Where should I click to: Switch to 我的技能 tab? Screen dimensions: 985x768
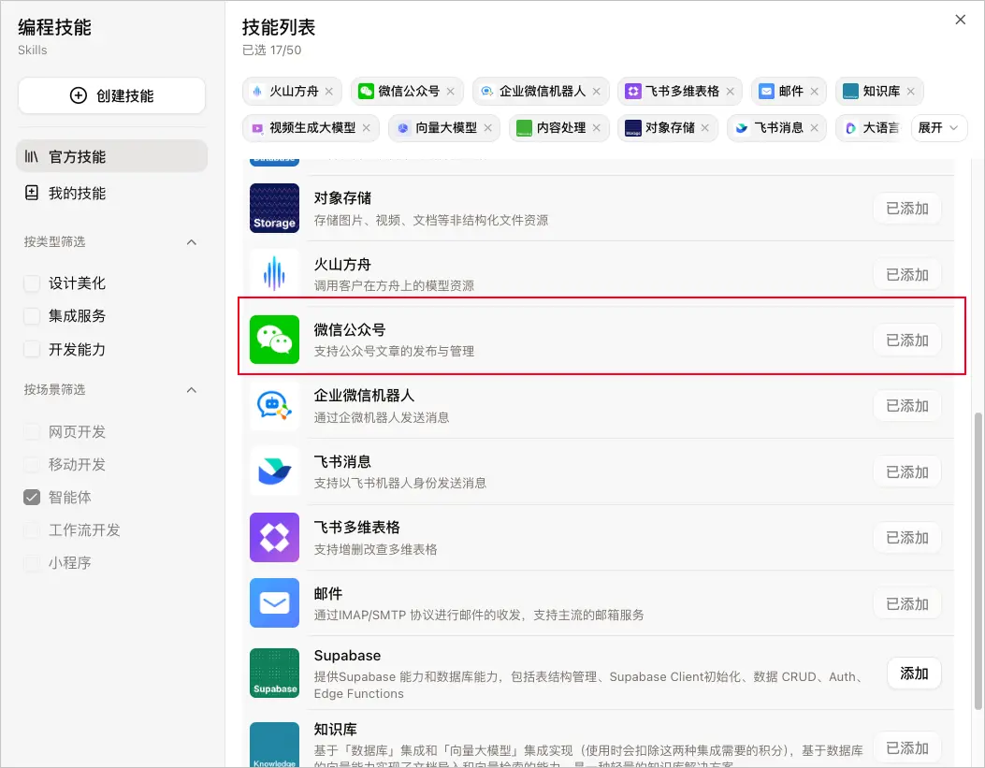coord(112,193)
